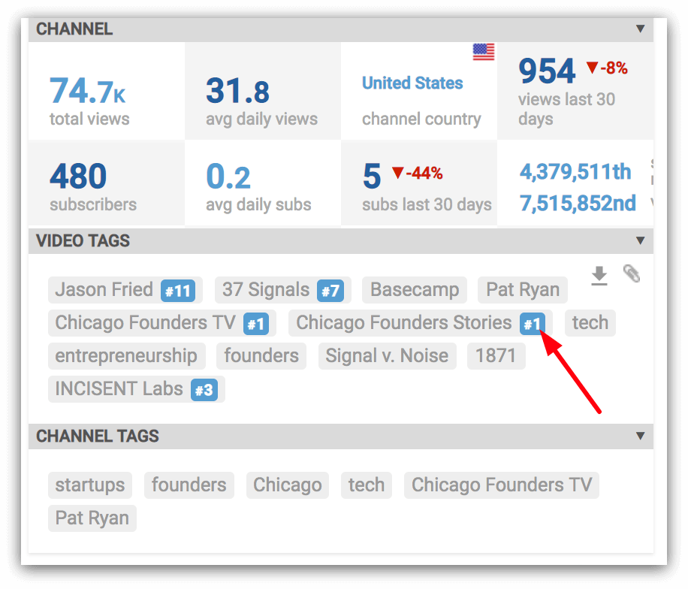The width and height of the screenshot is (688, 589).
Task: Click the CHANNEL section header title
Action: (74, 29)
